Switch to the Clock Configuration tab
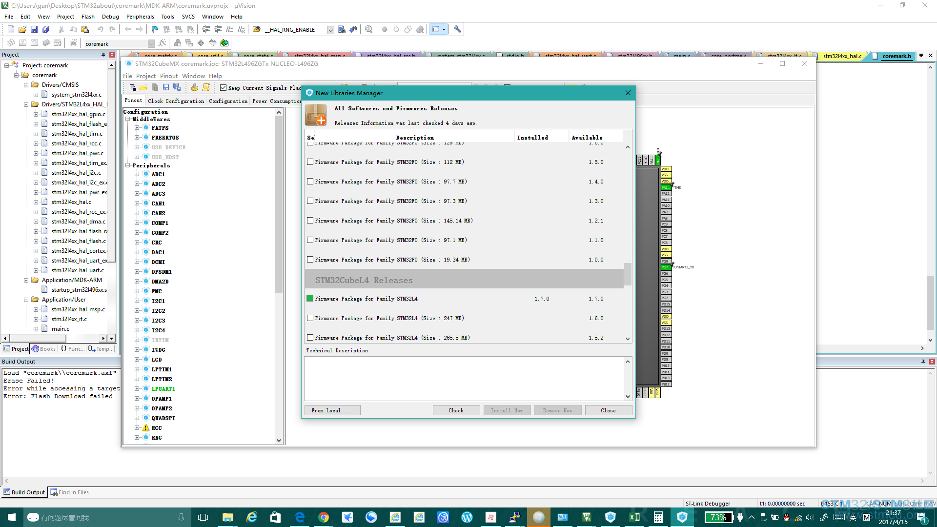 coord(176,101)
